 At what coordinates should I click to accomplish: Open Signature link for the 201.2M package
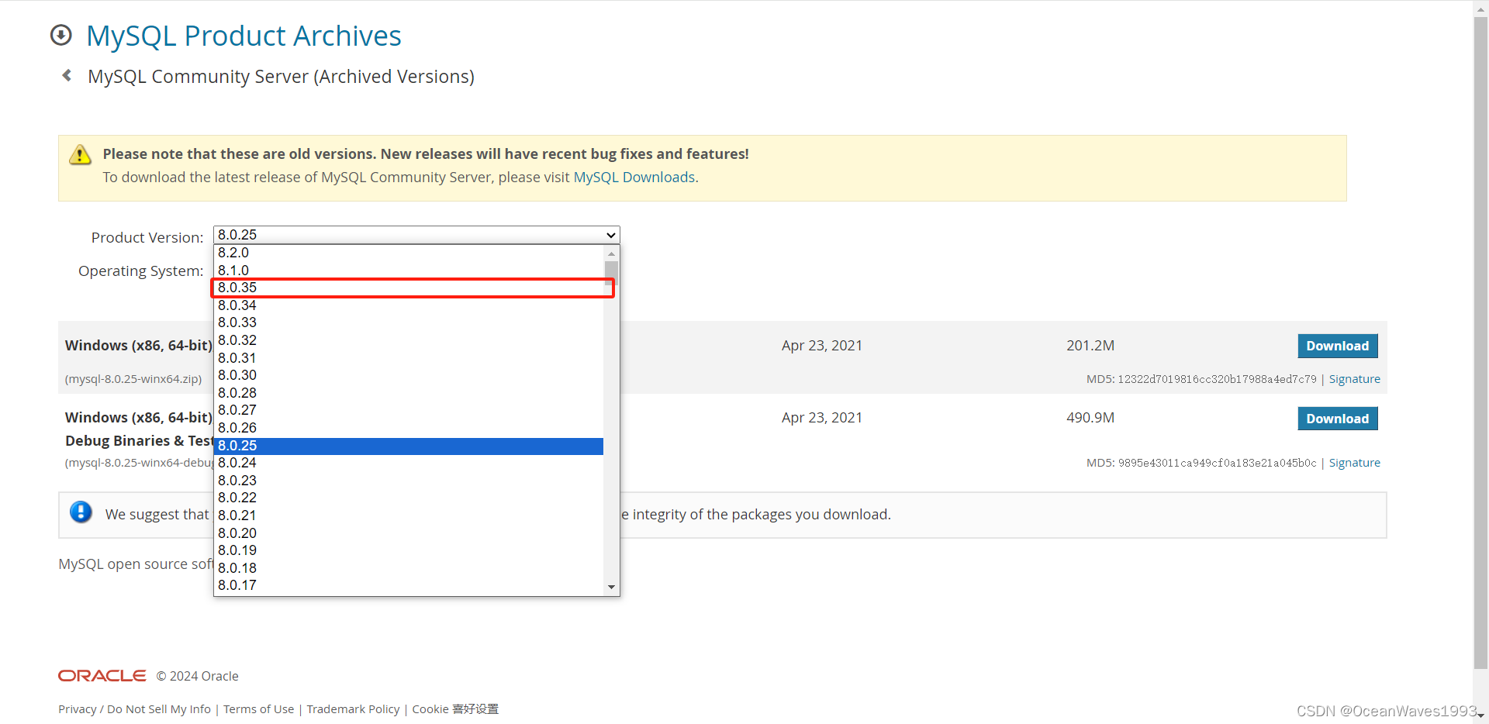(1355, 379)
